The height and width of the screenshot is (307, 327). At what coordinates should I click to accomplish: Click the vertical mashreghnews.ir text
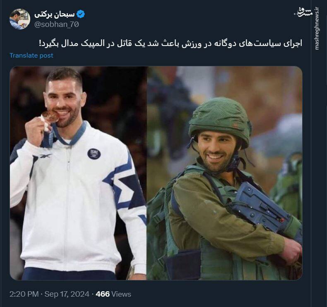click(317, 29)
